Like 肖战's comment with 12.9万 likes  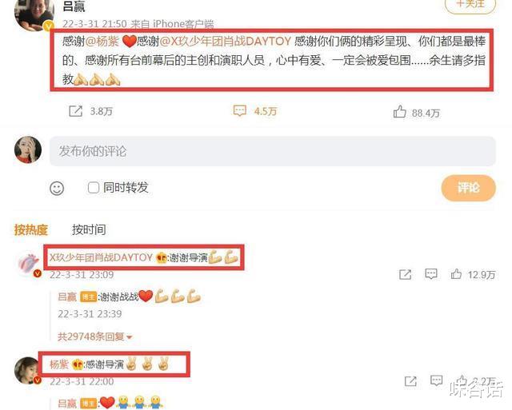click(x=456, y=274)
